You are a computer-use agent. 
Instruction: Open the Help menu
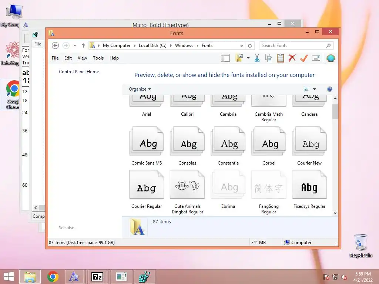coord(114,58)
